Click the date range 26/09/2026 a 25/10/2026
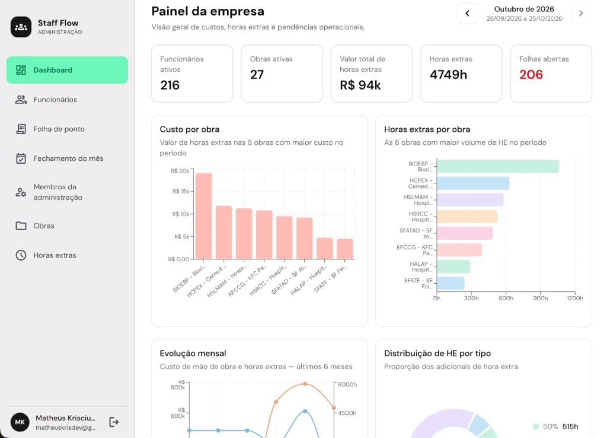Viewport: 607px width, 438px height. click(x=524, y=18)
